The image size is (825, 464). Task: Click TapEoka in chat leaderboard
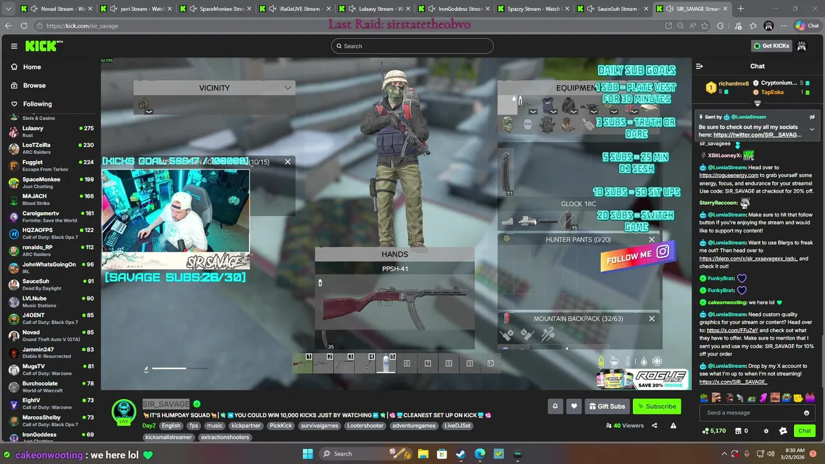(772, 92)
